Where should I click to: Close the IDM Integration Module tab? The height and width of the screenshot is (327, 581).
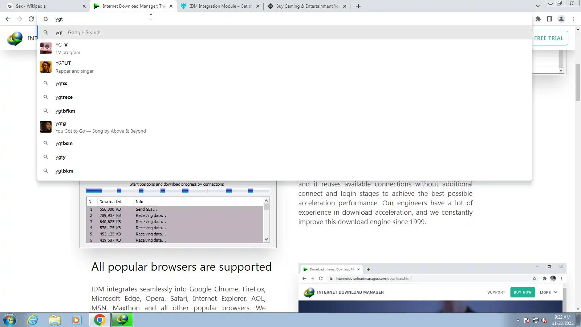[x=258, y=6]
